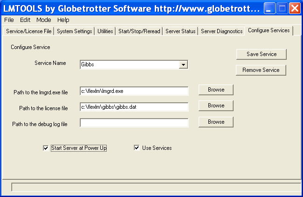Open the Help menu
Image resolution: width=303 pixels, height=197 pixels.
tap(63, 20)
